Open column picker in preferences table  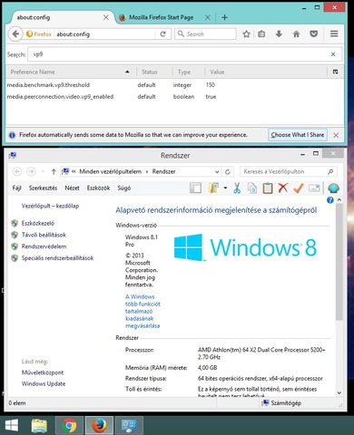tap(335, 72)
